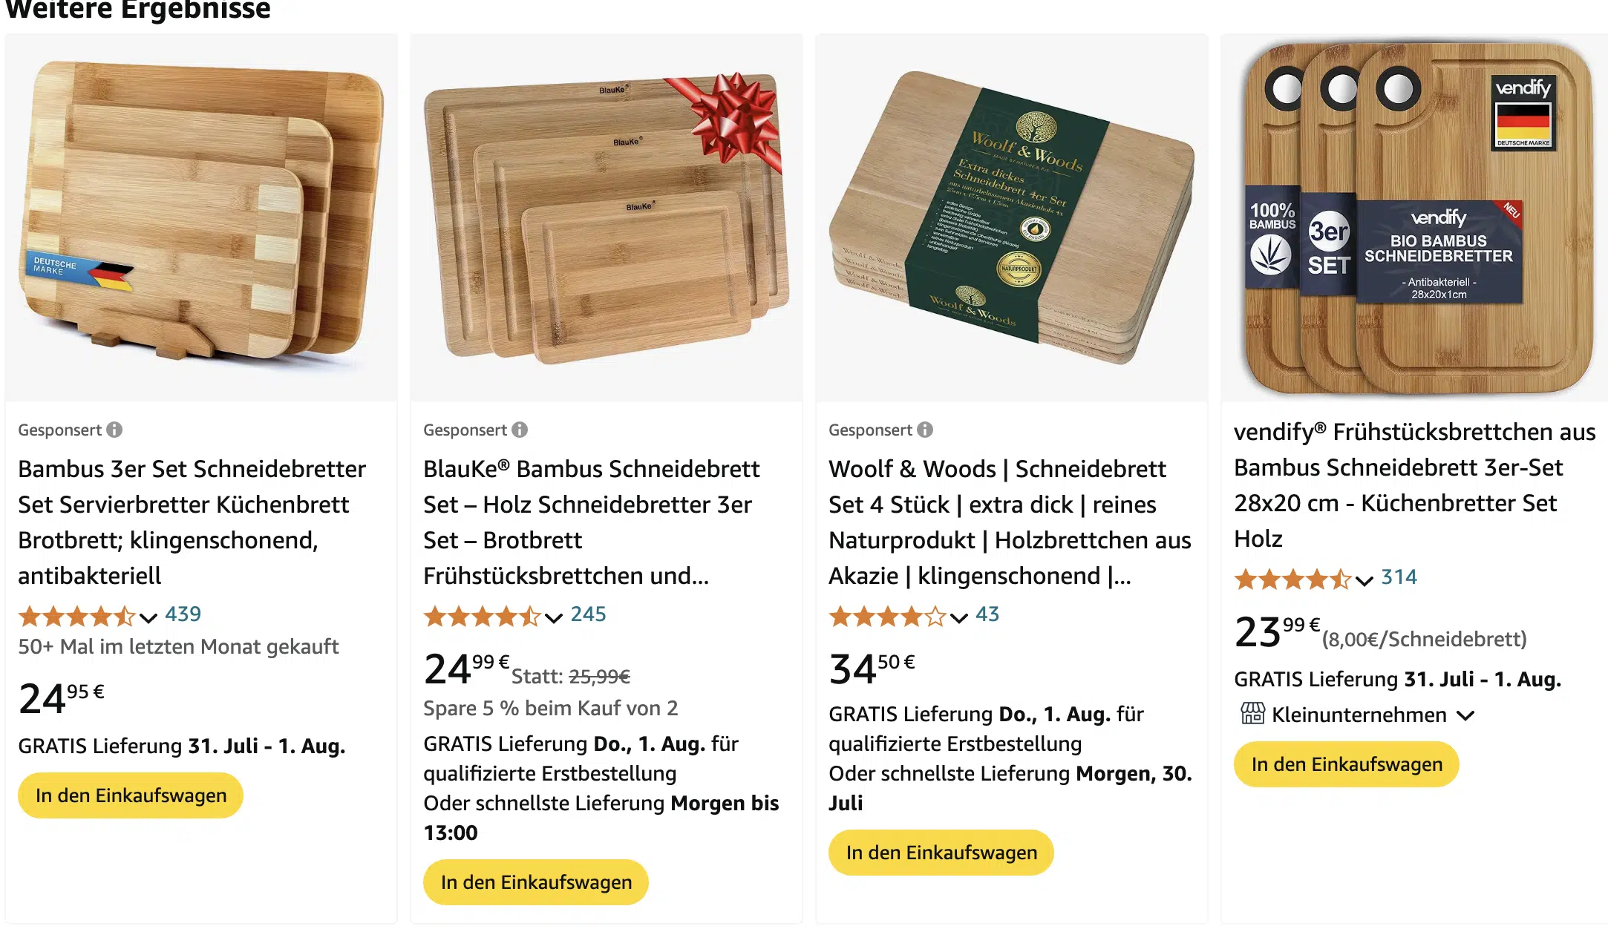Open BlauKe boards image with red bow
1608x929 pixels.
[x=607, y=217]
